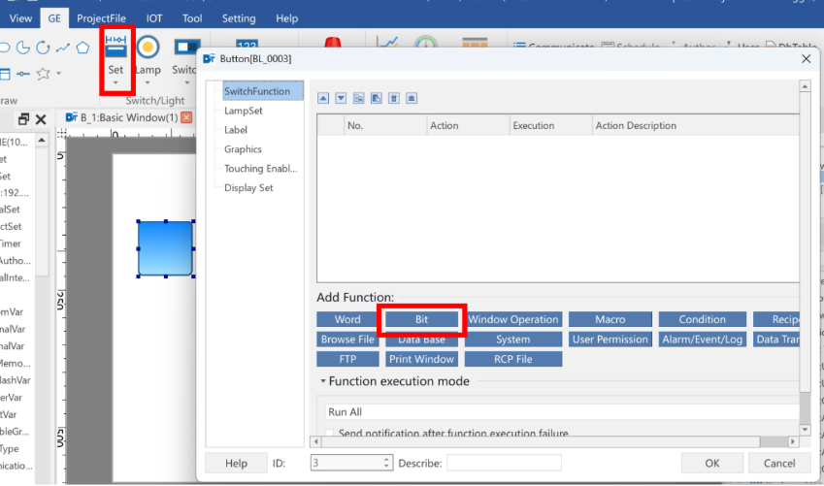
Task: Click the horizontal scrollbar right arrow in dialog
Action: 793,442
